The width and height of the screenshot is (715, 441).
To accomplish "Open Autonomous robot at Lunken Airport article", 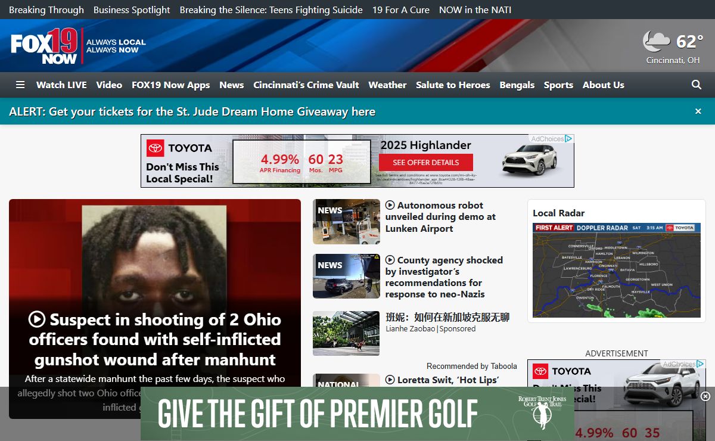I will (x=440, y=217).
